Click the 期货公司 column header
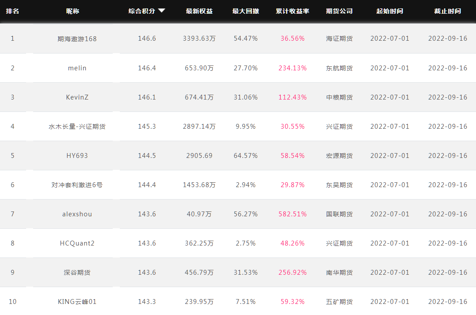The width and height of the screenshot is (476, 315). click(x=339, y=11)
